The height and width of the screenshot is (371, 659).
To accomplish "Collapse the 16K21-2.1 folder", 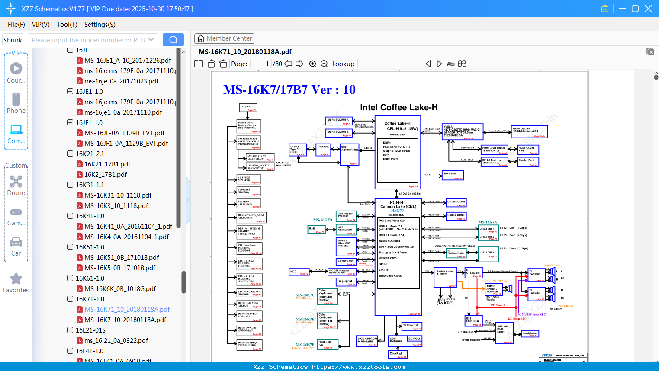I will pyautogui.click(x=70, y=154).
